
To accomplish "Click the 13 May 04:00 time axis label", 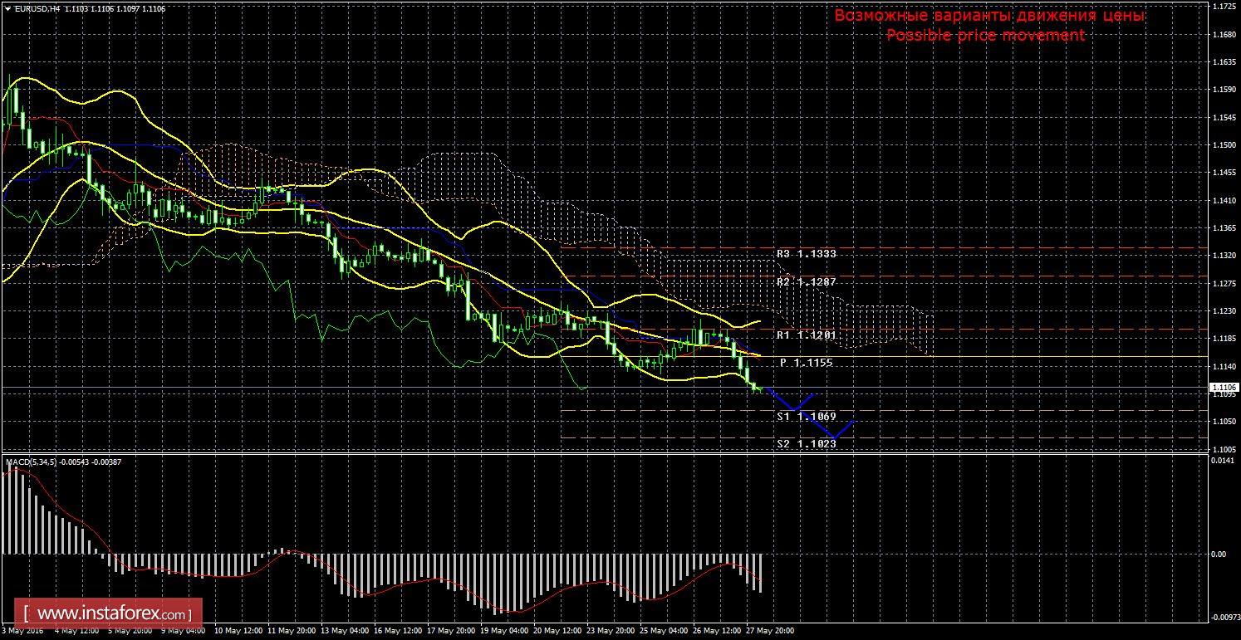I will pos(345,631).
